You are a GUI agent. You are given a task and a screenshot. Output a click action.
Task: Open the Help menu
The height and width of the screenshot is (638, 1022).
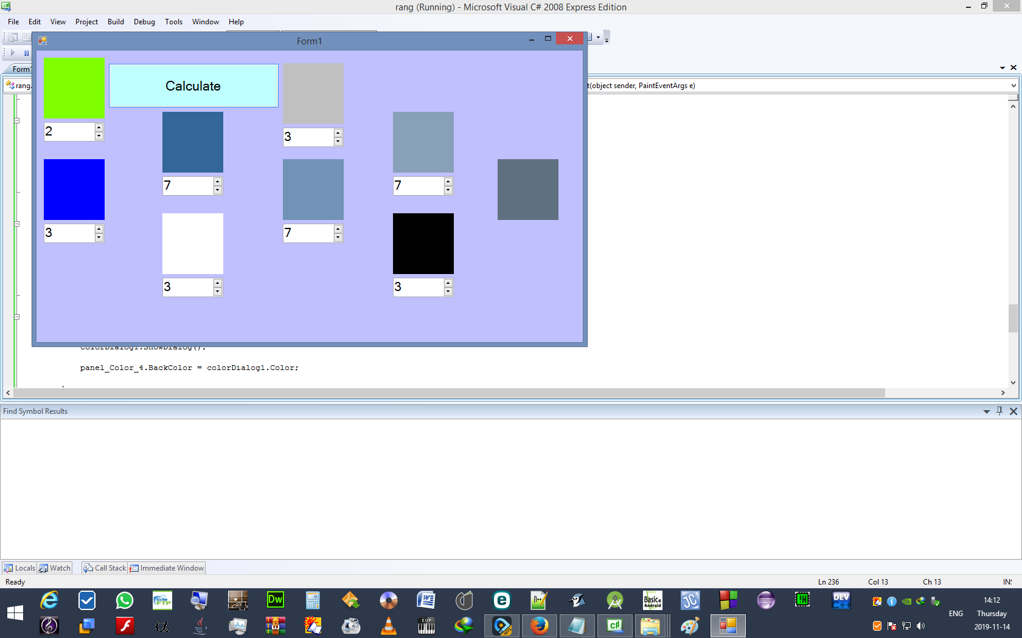pos(236,22)
